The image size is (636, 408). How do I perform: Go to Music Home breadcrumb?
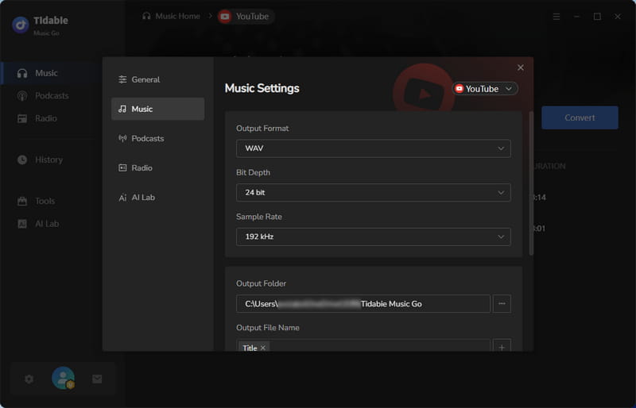click(x=171, y=16)
